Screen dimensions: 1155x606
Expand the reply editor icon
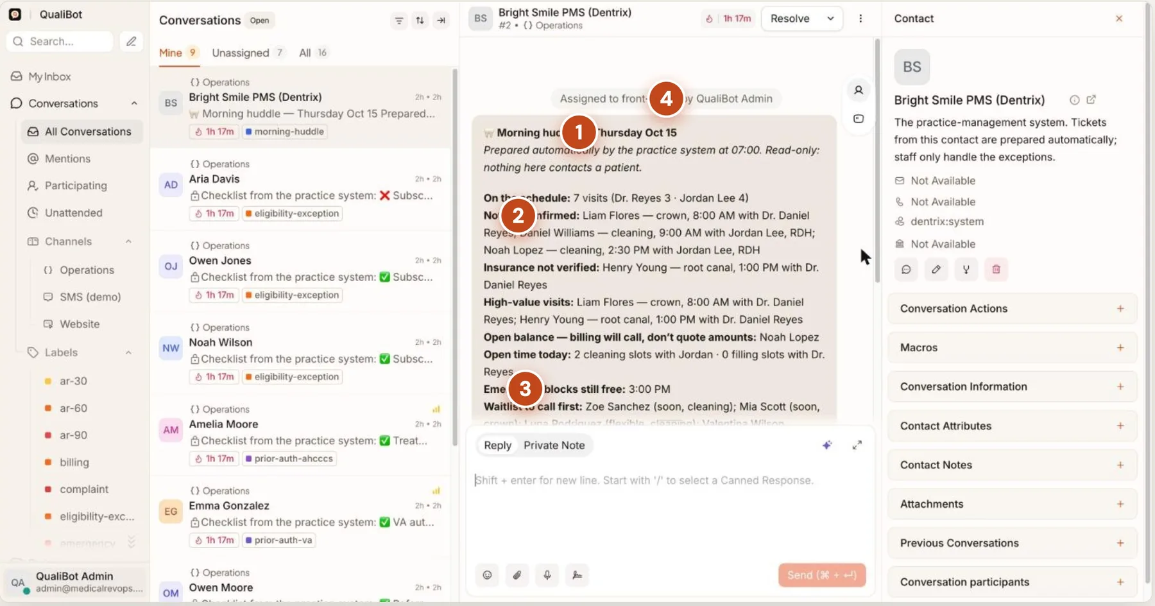tap(857, 445)
